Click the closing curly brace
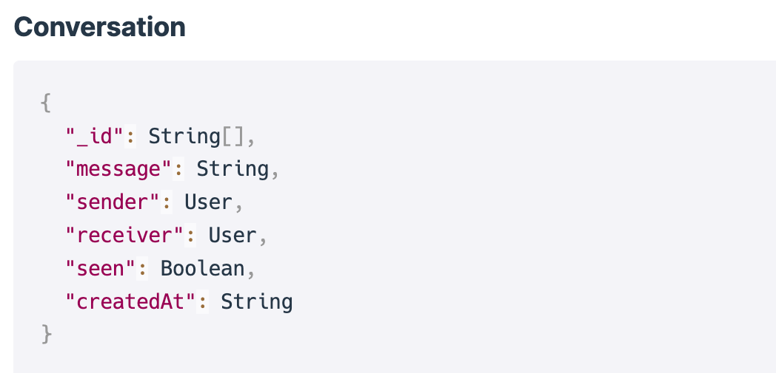 pos(46,335)
